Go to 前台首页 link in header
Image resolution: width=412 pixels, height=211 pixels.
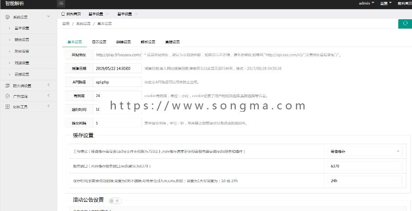coord(405,3)
